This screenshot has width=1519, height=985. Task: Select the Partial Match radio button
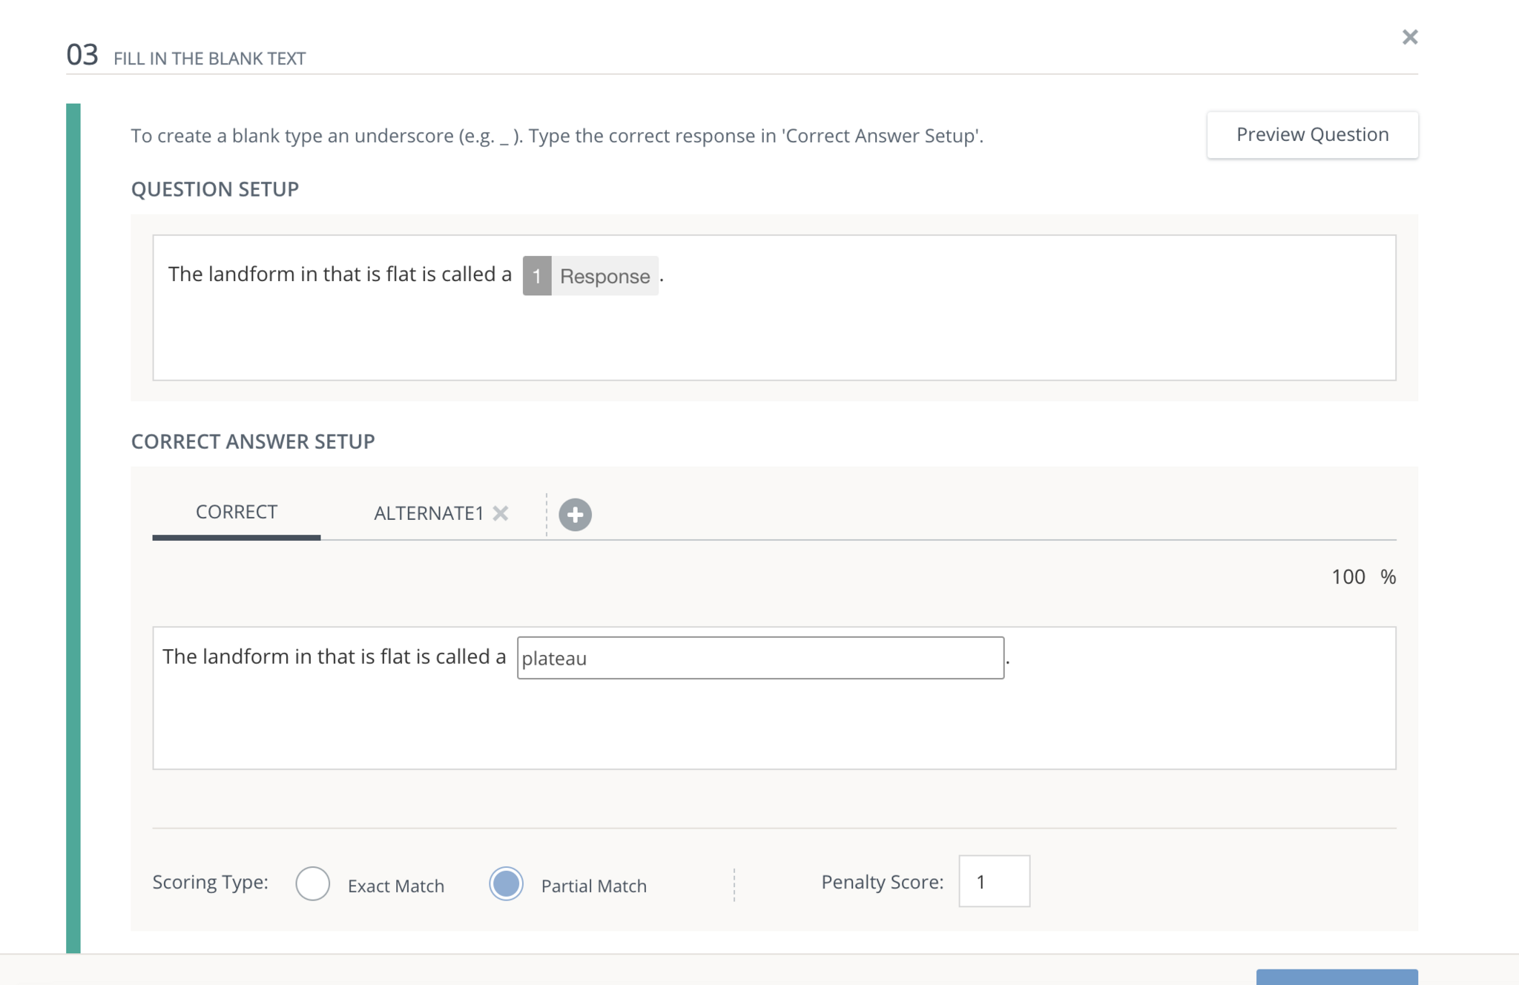[x=506, y=884]
